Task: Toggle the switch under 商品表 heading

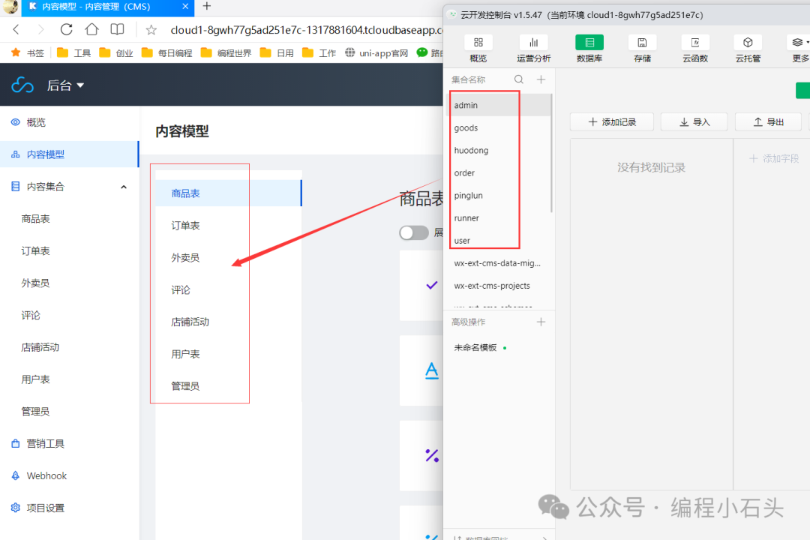Action: [x=414, y=232]
